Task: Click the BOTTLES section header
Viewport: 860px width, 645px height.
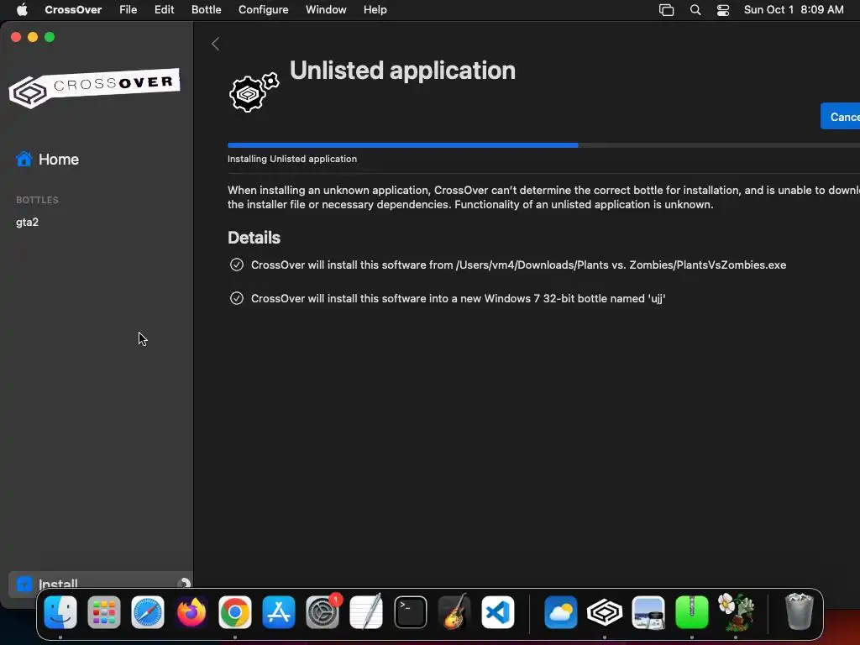Action: 37,200
